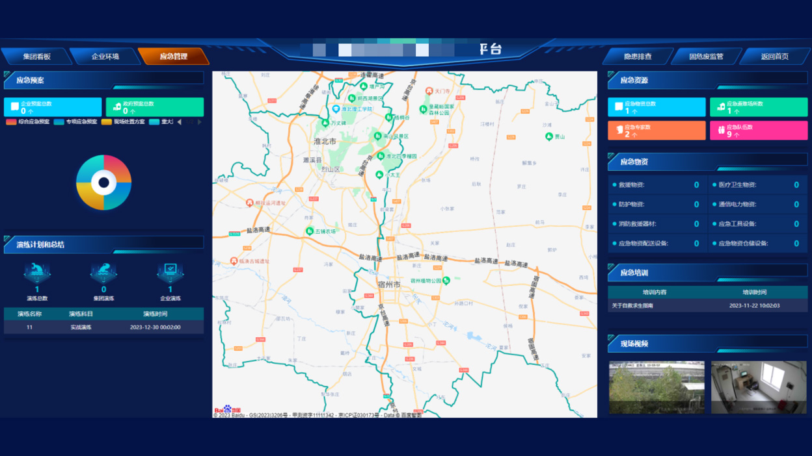Click the donut chart center
Screen dimensions: 812x456
click(x=103, y=183)
